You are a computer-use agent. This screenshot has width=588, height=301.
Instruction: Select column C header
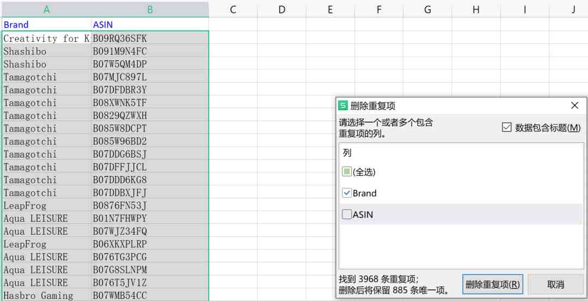[233, 9]
